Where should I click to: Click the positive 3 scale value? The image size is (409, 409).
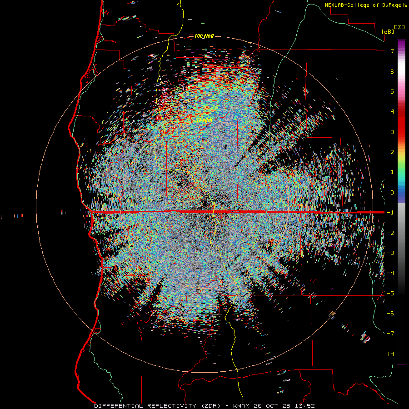click(392, 132)
